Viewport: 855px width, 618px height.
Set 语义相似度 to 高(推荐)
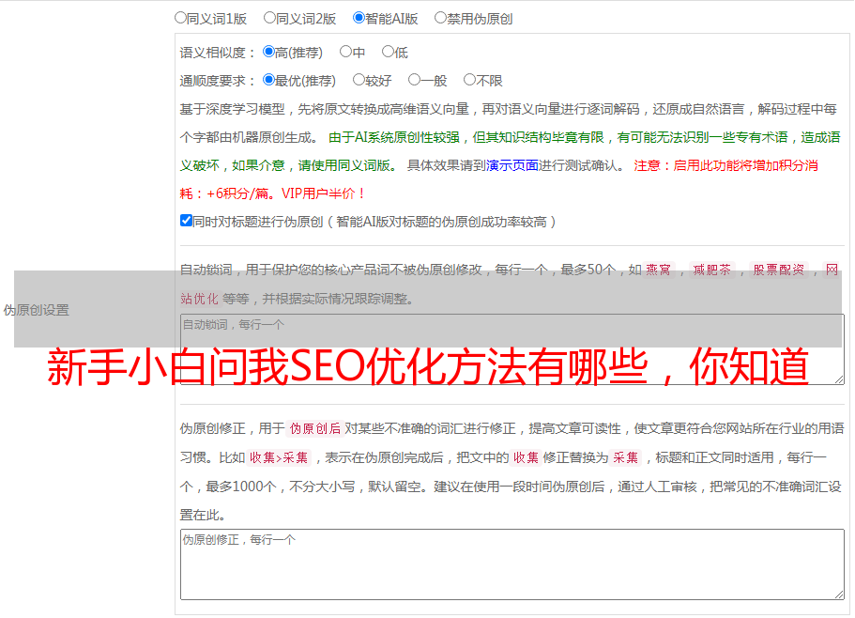tap(268, 52)
